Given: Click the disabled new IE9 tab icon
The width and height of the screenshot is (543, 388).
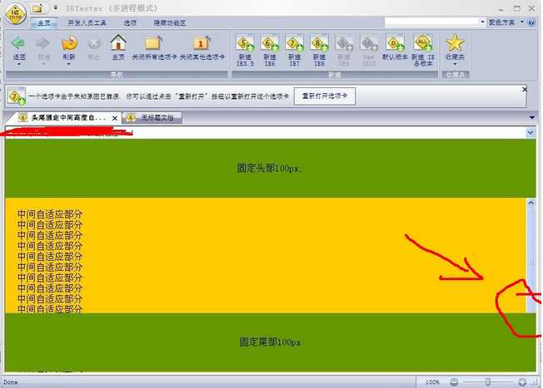Looking at the screenshot, I should pyautogui.click(x=344, y=43).
